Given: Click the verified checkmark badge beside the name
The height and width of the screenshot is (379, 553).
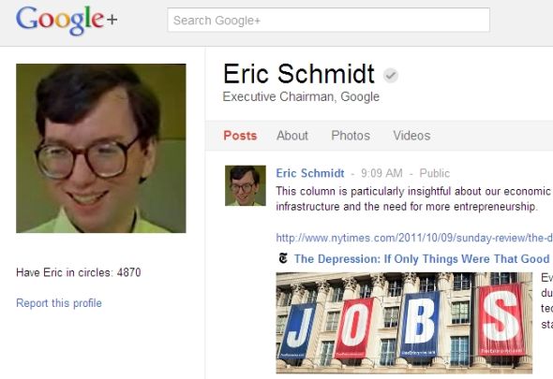Looking at the screenshot, I should (x=391, y=75).
